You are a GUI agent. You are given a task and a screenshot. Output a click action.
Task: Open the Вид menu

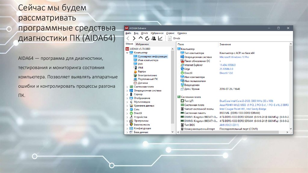pos(136,33)
